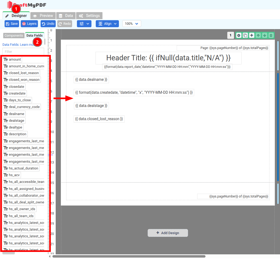
Task: Select the Data Fields panel tab
Action: pos(34,35)
